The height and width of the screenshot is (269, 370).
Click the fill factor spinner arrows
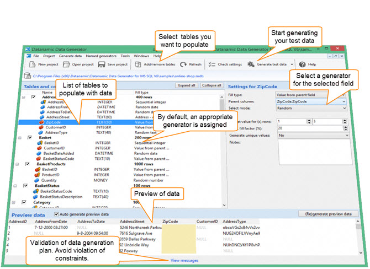click(x=346, y=128)
